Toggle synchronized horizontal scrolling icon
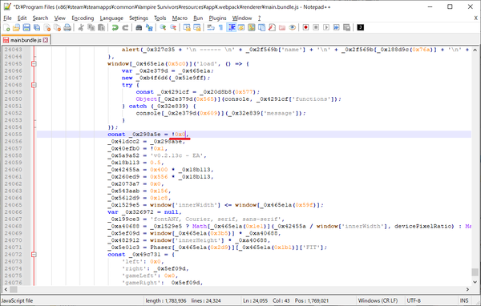Image resolution: width=481 pixels, height=306 pixels. coord(196,28)
